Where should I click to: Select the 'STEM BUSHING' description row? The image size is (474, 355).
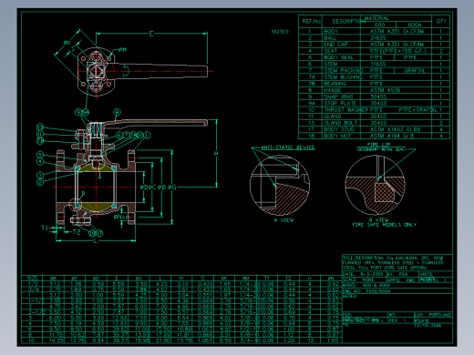(344, 77)
